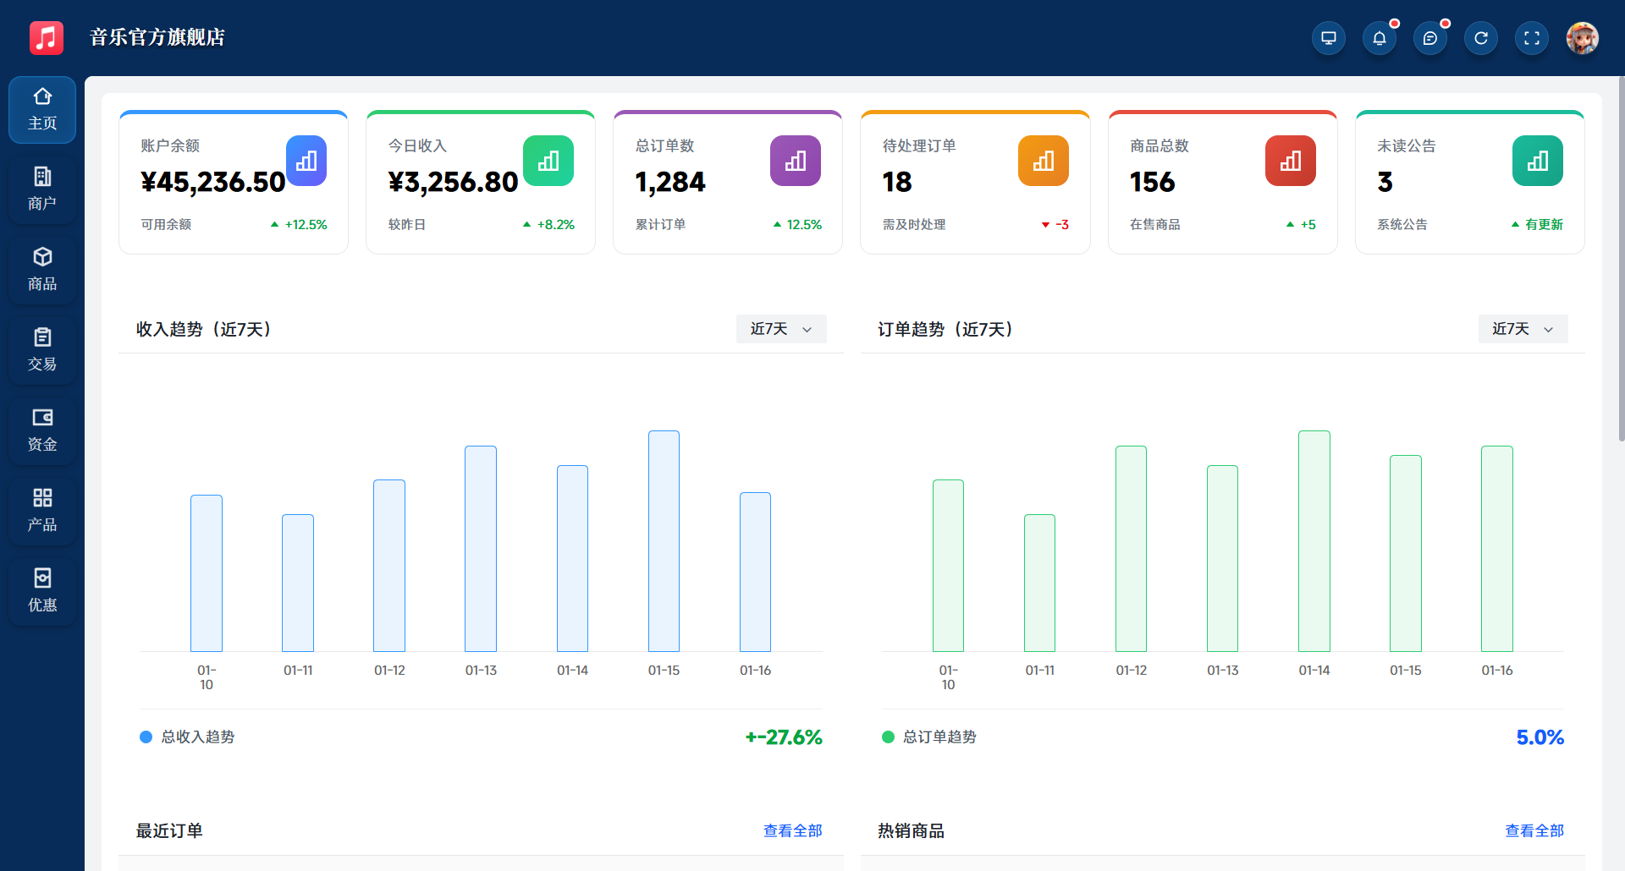Go to 主页 in the sidebar
The width and height of the screenshot is (1625, 871).
click(x=42, y=109)
